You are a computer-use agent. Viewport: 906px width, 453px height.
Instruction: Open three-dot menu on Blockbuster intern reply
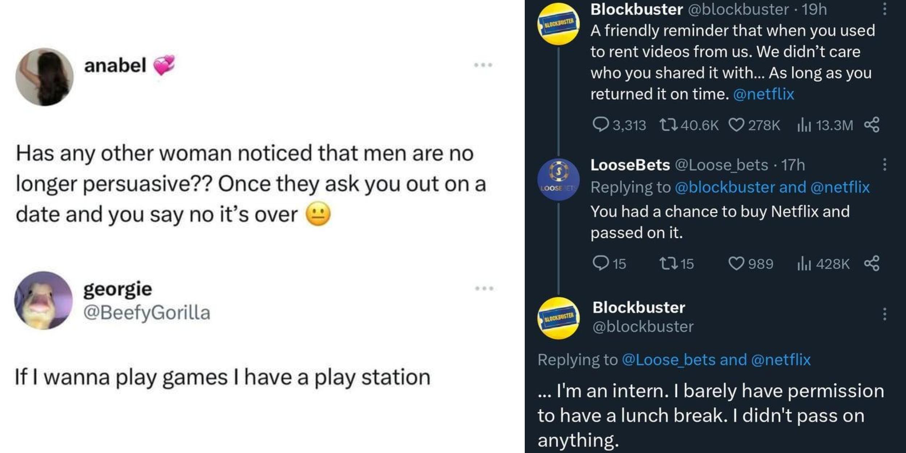pos(885,314)
